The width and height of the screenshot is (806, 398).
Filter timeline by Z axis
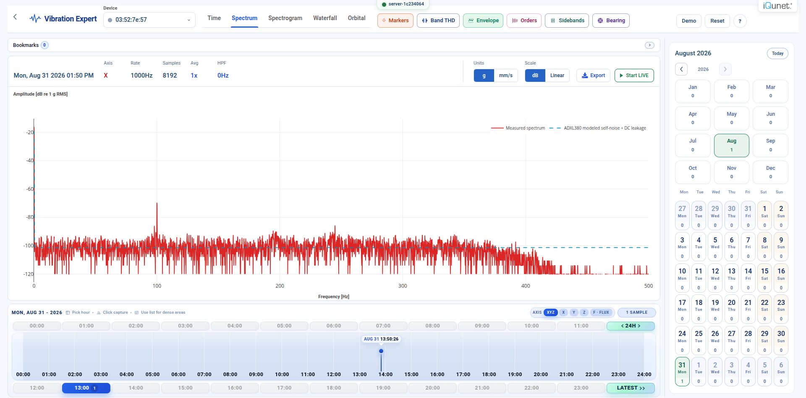coord(584,312)
